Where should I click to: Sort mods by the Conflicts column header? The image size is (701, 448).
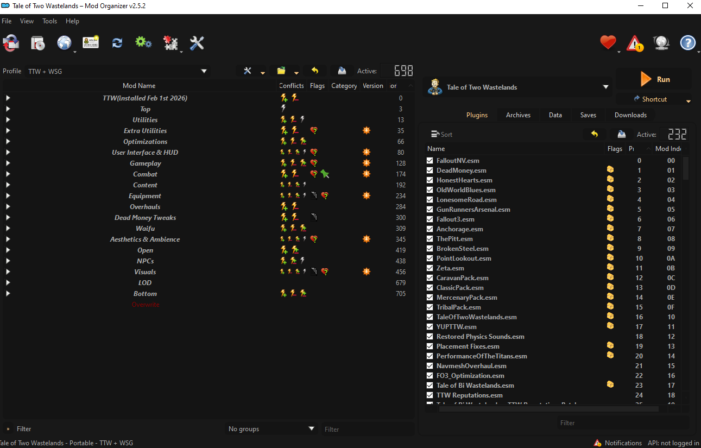(292, 86)
